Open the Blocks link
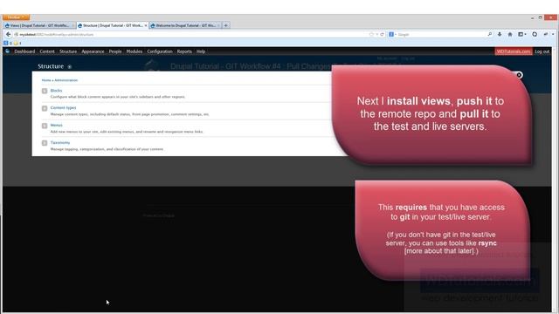The height and width of the screenshot is (314, 559). [x=56, y=91]
